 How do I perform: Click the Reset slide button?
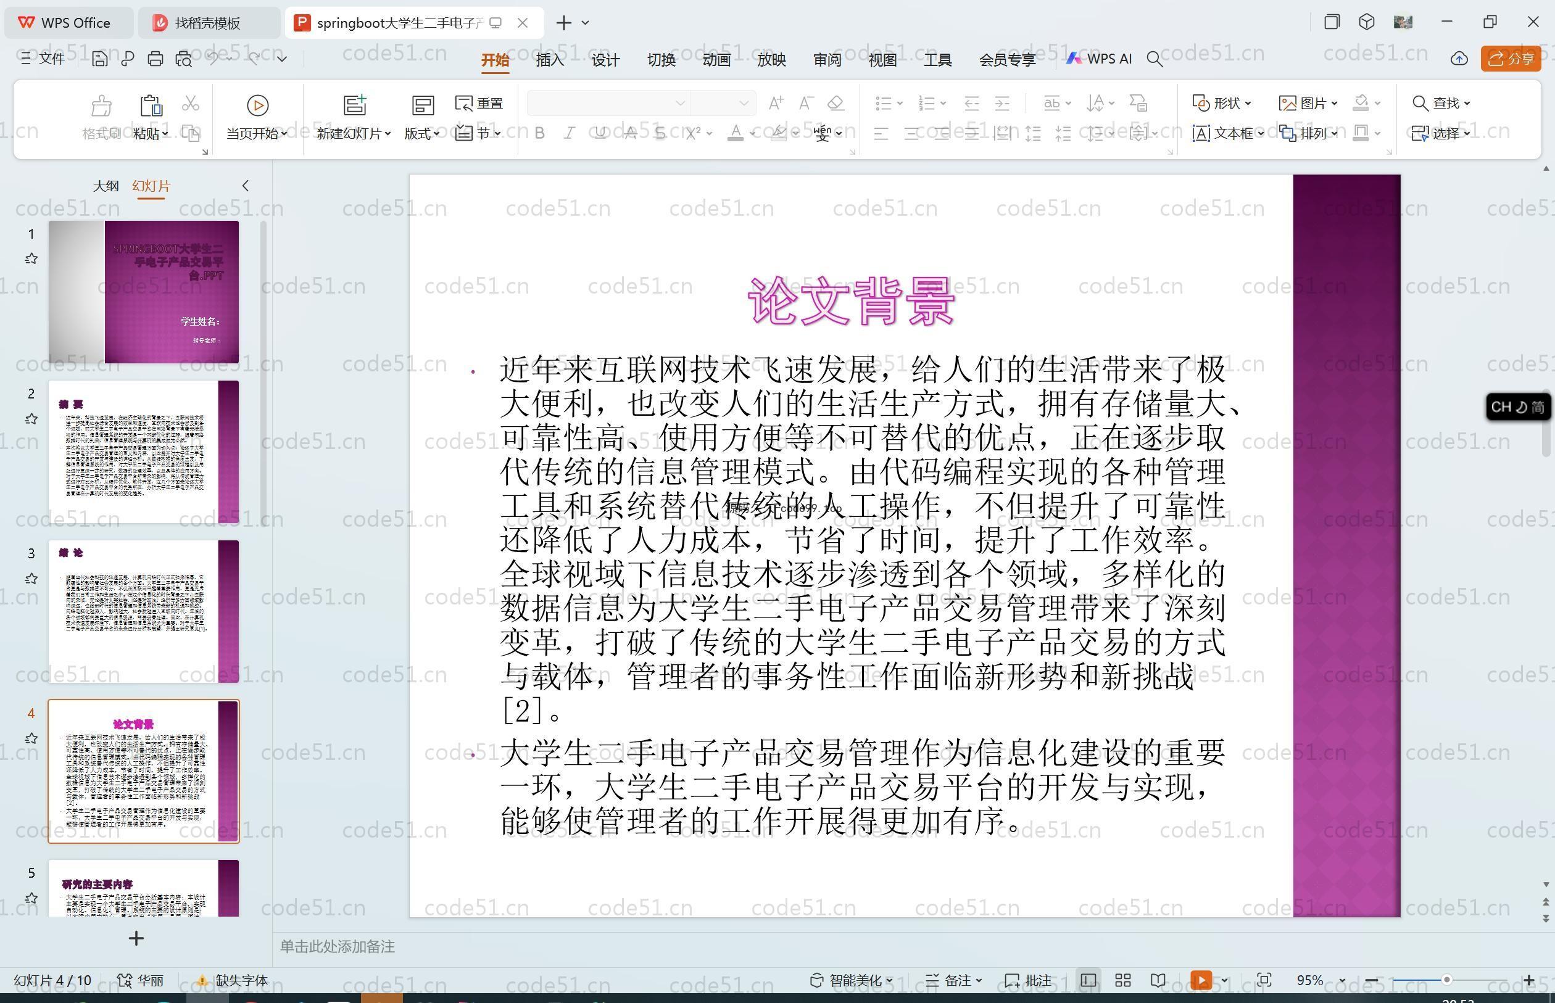479,104
